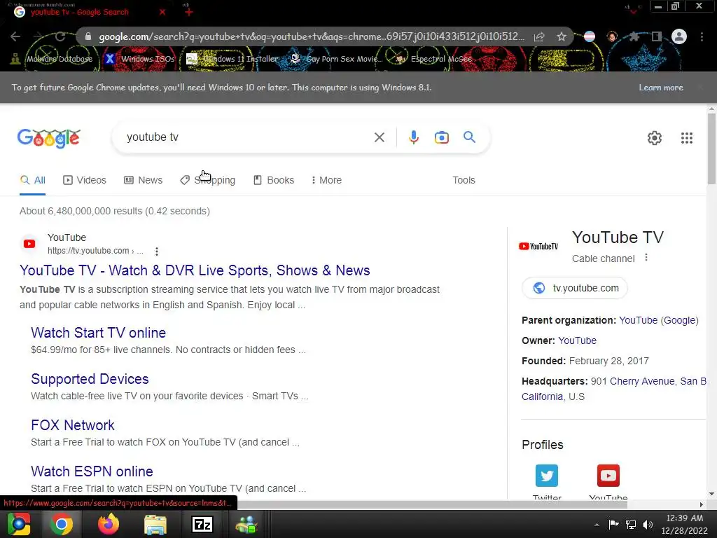Screen dimensions: 717x538
Task: Select the All results tab
Action: click(x=32, y=180)
